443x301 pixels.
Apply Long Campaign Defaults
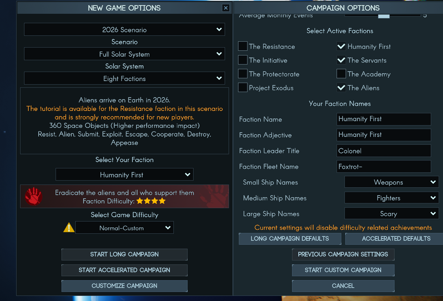coord(290,239)
